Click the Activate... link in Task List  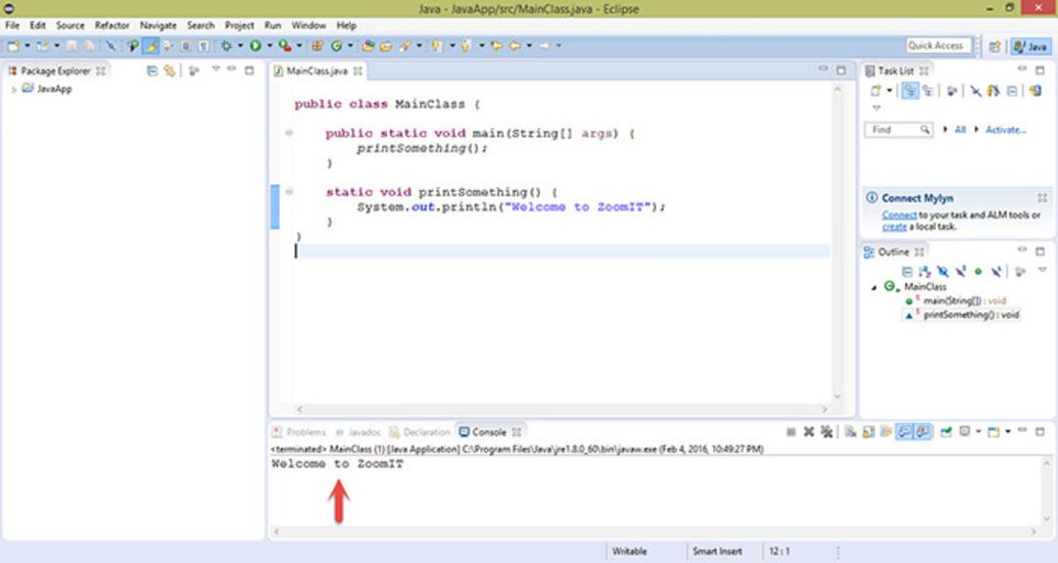click(1005, 129)
